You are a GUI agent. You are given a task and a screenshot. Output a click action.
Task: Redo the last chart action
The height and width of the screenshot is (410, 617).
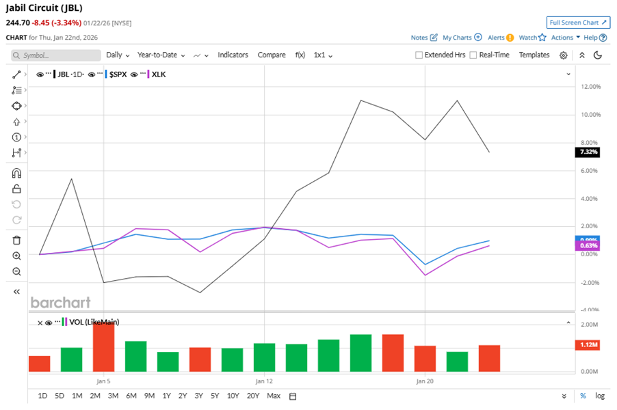pyautogui.click(x=16, y=220)
